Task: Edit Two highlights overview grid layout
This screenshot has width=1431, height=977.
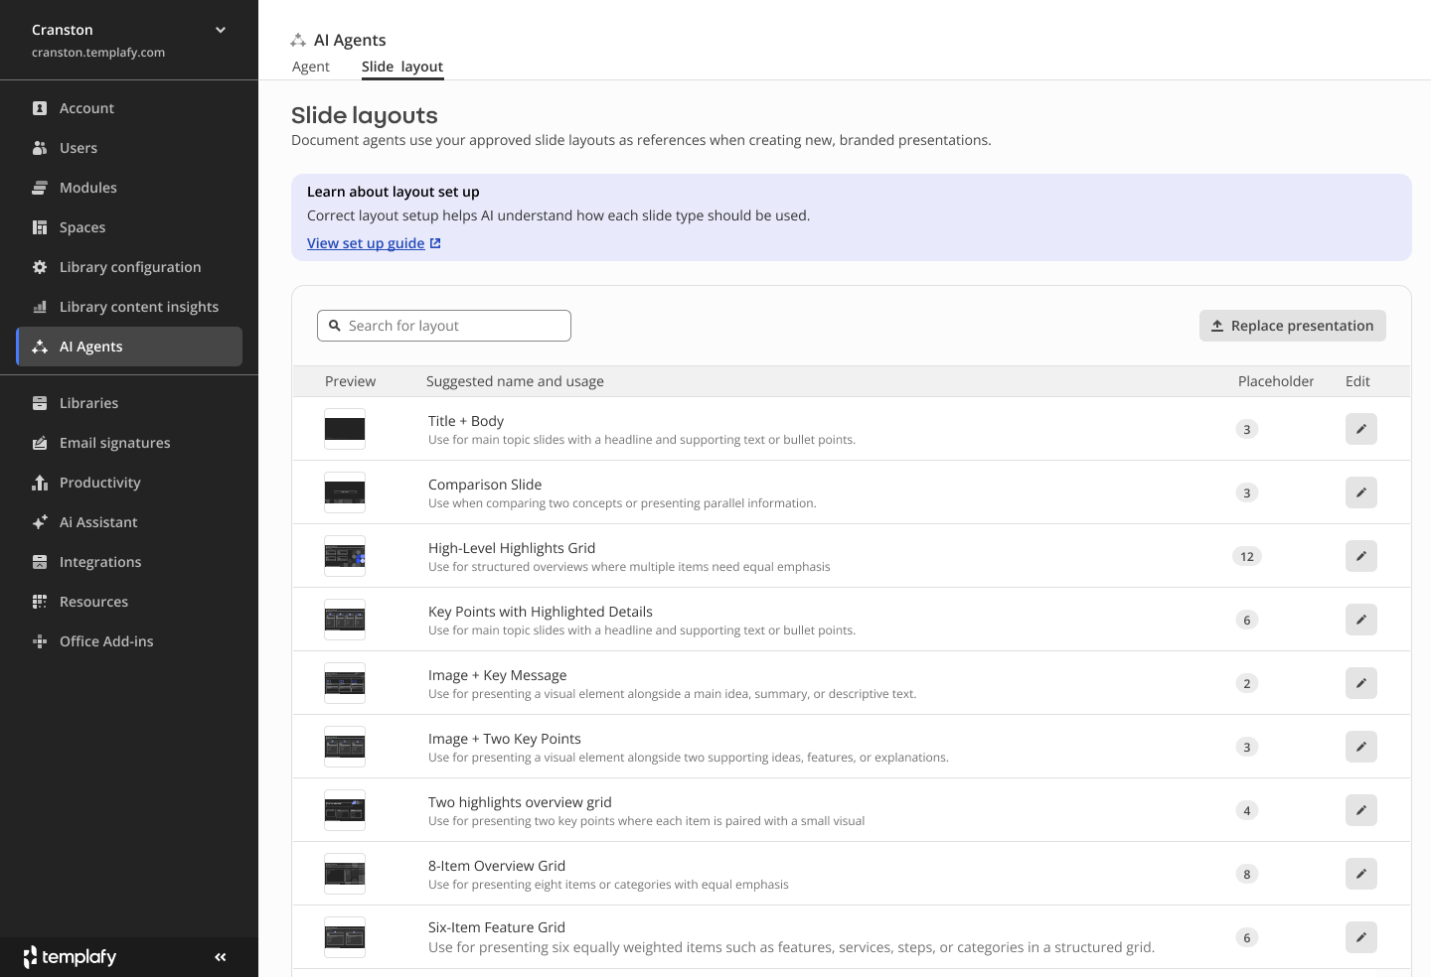Action: pyautogui.click(x=1360, y=810)
